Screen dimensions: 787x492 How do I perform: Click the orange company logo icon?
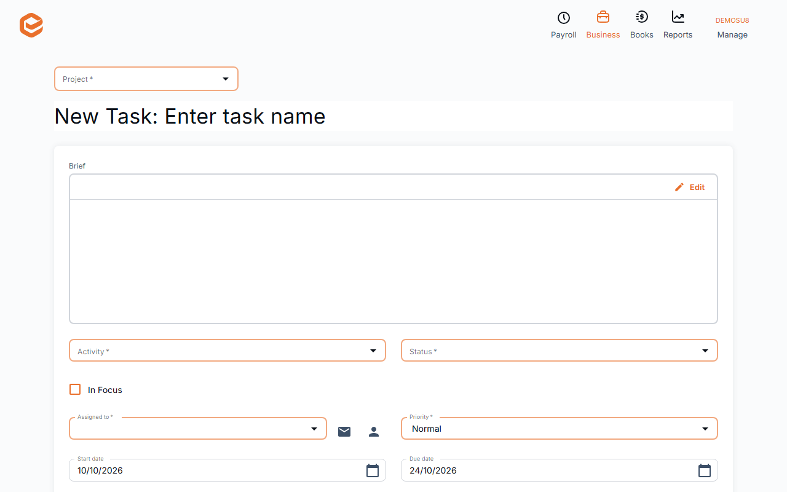click(31, 25)
